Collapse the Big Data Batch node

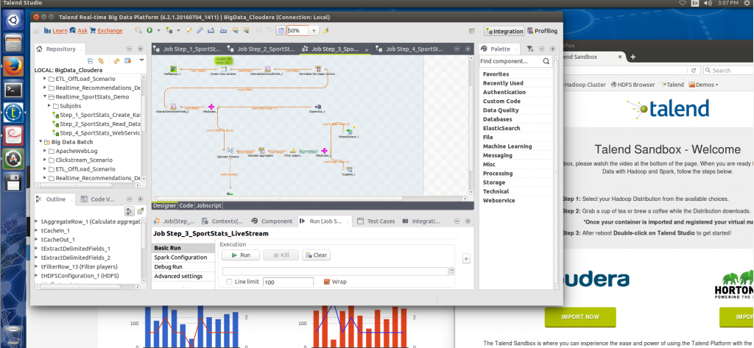(x=40, y=142)
